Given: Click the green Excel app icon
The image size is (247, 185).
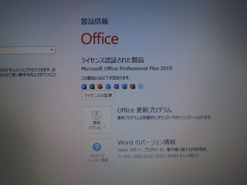Looking at the screenshot, I should 92,87.
